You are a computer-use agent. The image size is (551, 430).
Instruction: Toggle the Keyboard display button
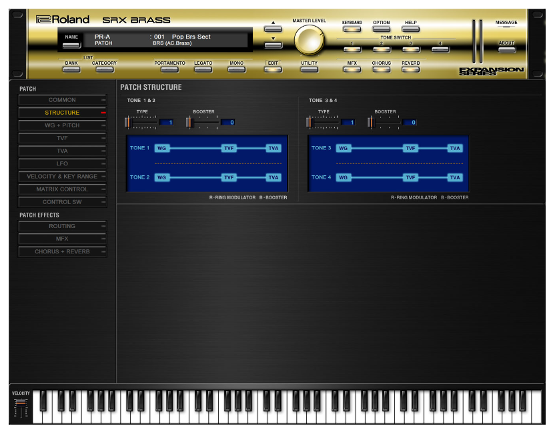(352, 29)
